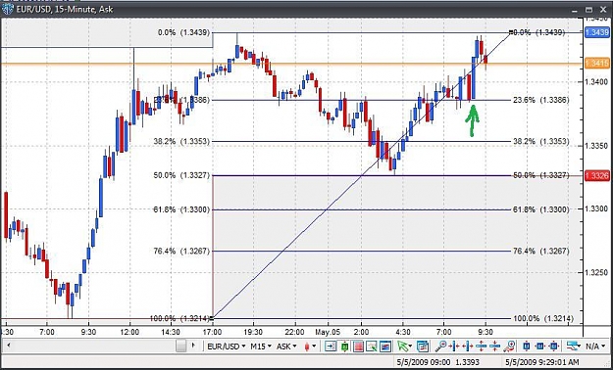Click the blue 1.3439 price tag
The height and width of the screenshot is (370, 613).
coord(597,32)
